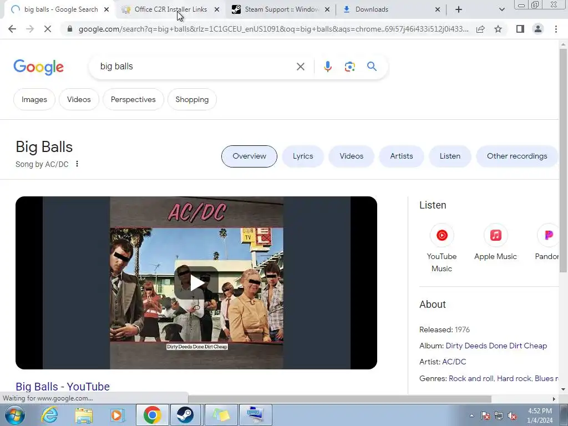Open the Chrome side panel icon
Screen dimensions: 568x426
[520, 29]
